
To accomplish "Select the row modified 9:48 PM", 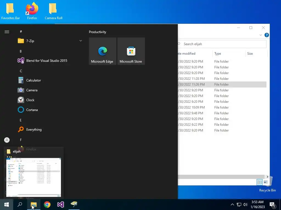I will tap(222, 113).
